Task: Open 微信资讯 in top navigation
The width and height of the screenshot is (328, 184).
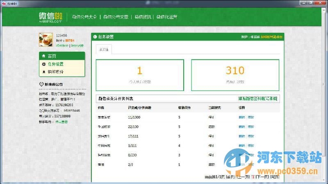Action: click(x=143, y=17)
